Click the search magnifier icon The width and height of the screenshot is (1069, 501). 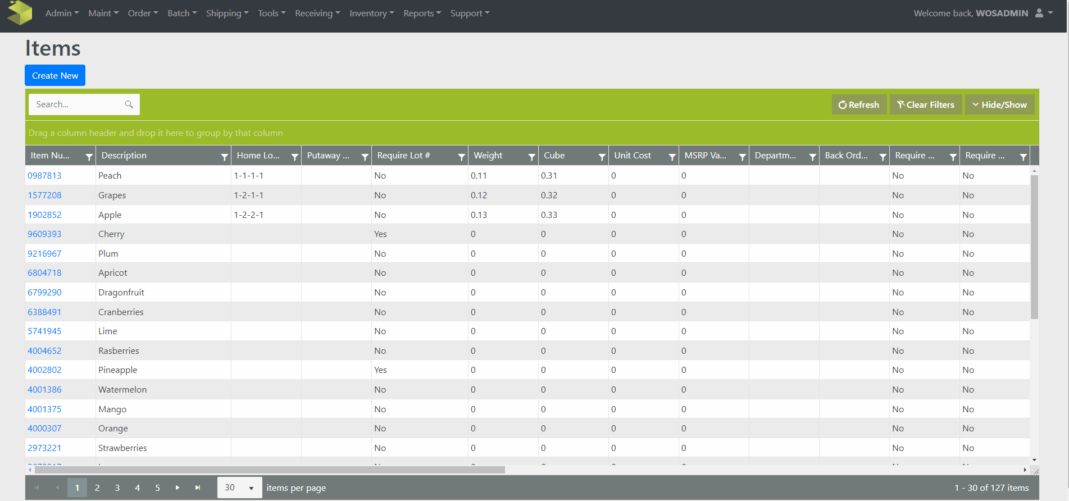click(x=129, y=104)
